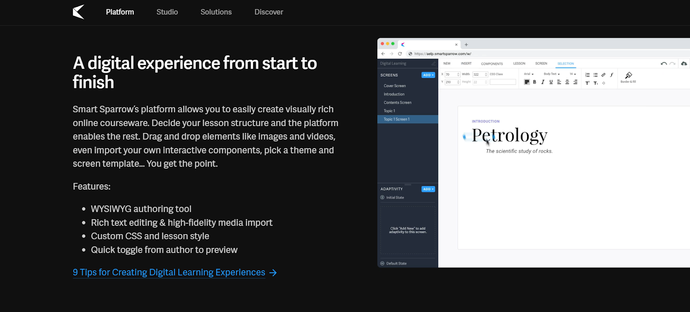Center align the selected text
The image size is (690, 312).
click(x=567, y=82)
